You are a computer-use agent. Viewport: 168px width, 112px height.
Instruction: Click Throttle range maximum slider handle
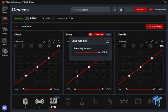pyautogui.click(x=154, y=89)
